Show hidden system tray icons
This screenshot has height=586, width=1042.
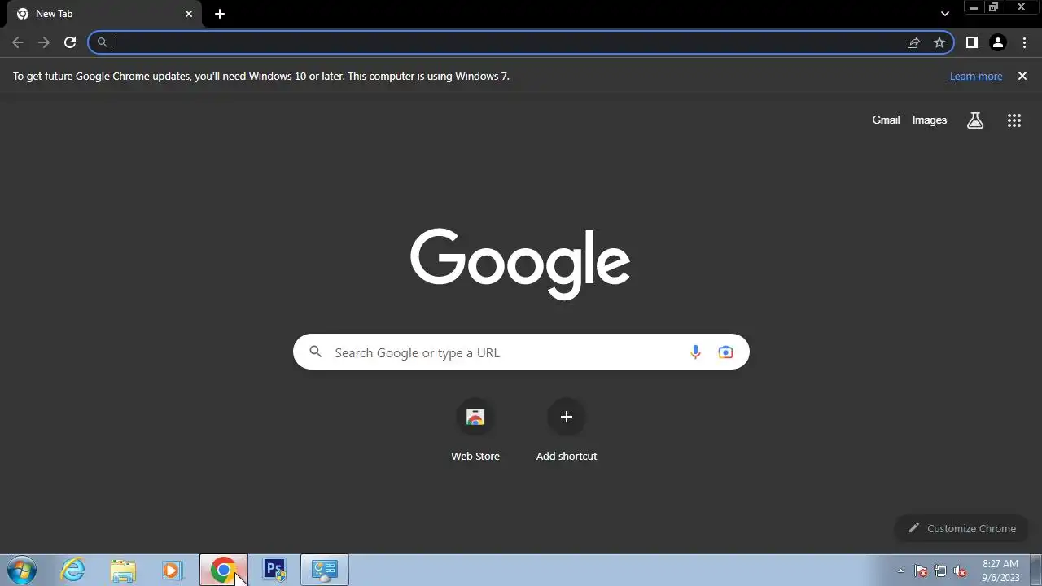tap(900, 571)
